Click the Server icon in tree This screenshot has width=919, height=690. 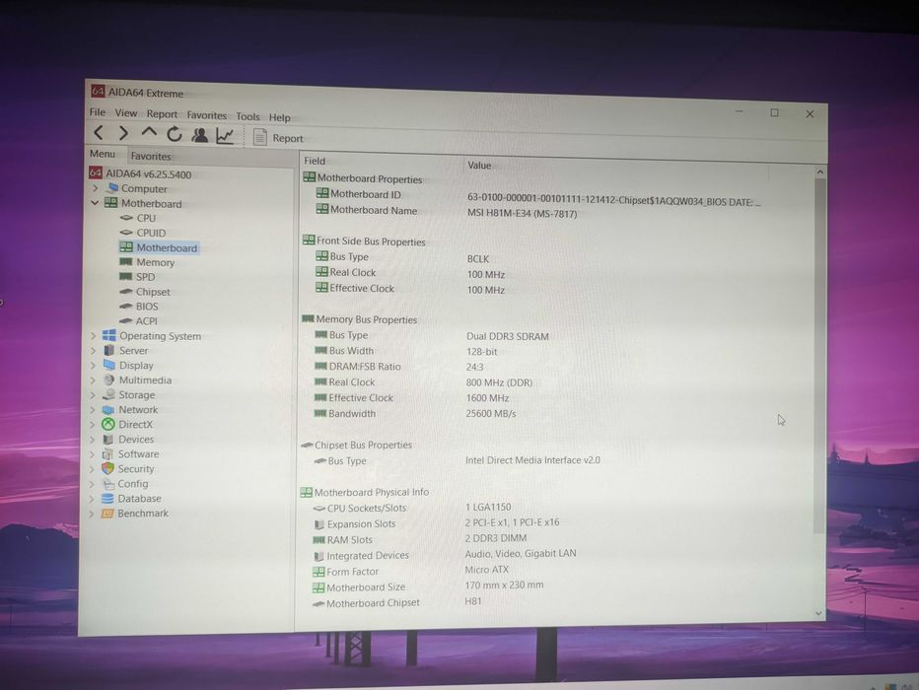pos(108,350)
